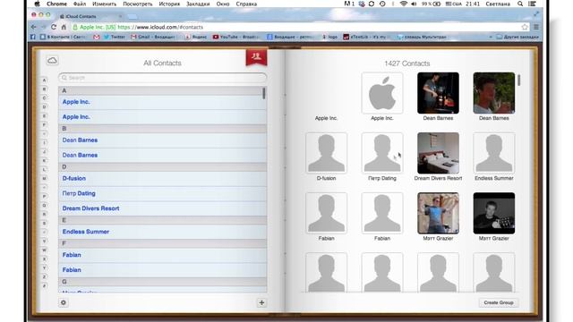Bookmark this page with star icon

pos(525,27)
